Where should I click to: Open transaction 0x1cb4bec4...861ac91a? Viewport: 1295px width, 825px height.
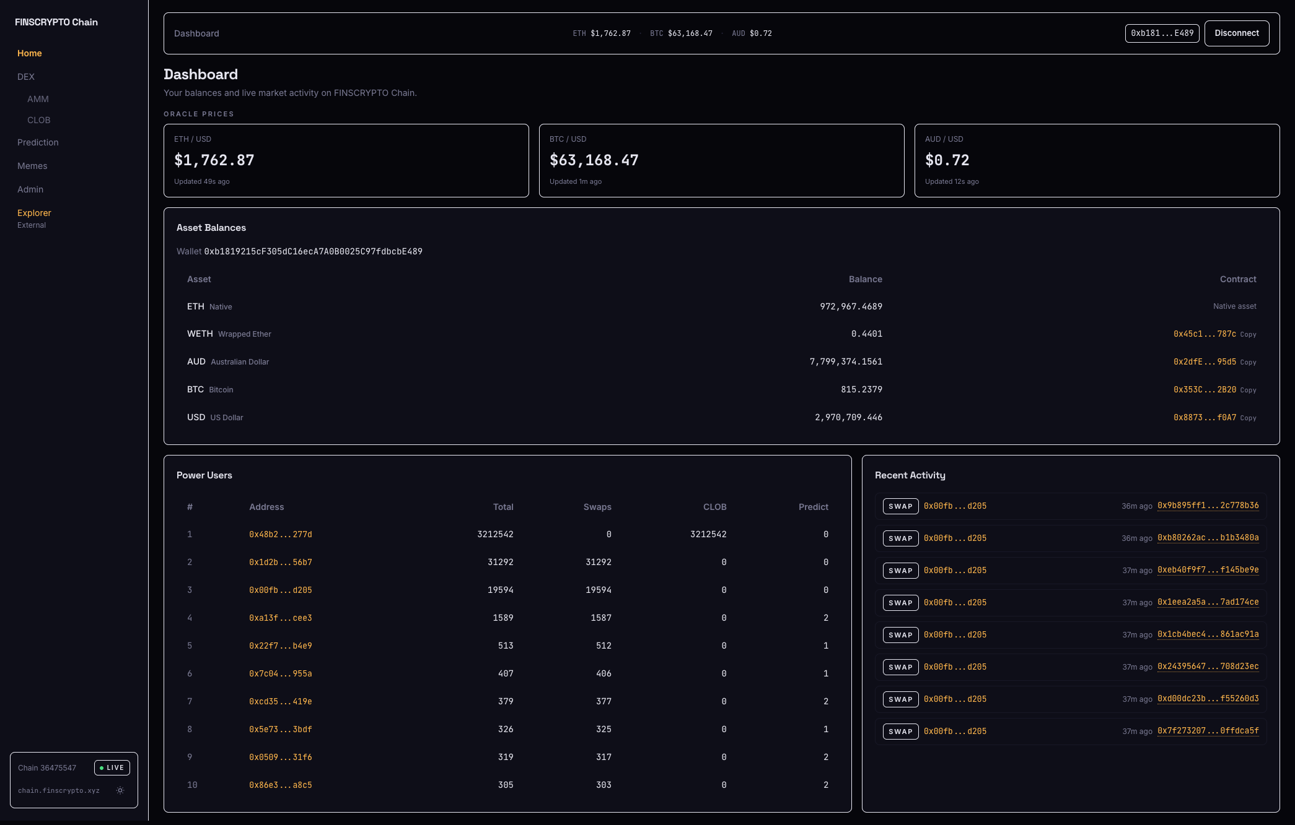1208,634
